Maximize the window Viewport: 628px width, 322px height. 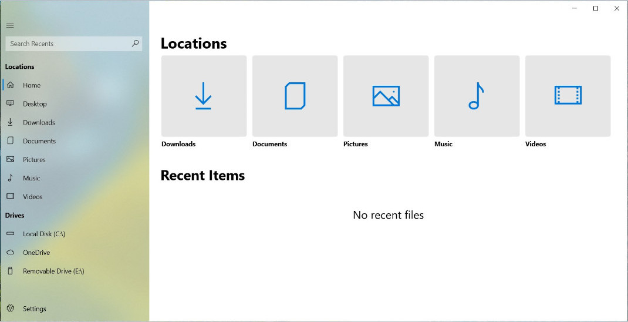click(x=596, y=8)
